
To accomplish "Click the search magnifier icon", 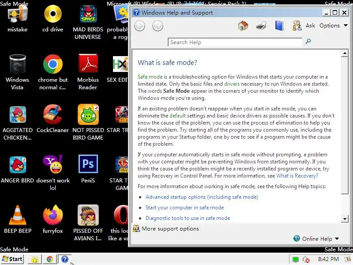I will click(308, 42).
